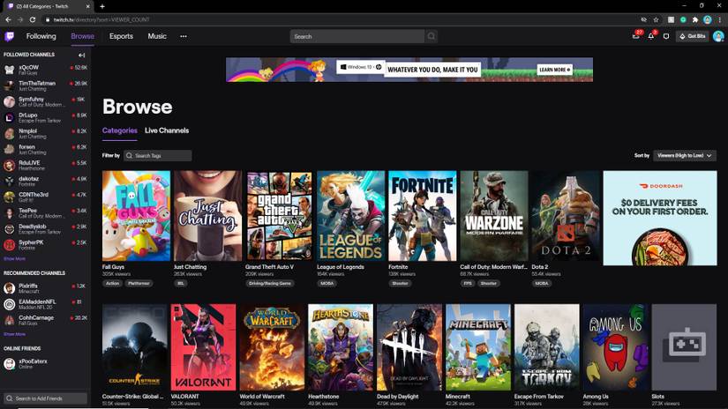Viewport: 728px width, 409px height.
Task: Click the IRL tag under Just Chatting
Action: 181,283
